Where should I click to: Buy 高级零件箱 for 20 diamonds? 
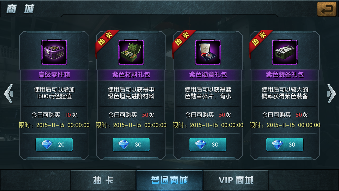(54, 145)
